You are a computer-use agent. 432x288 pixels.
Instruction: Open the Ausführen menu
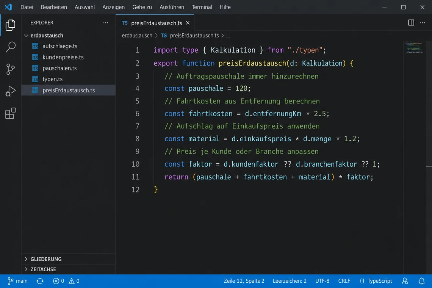pyautogui.click(x=172, y=7)
